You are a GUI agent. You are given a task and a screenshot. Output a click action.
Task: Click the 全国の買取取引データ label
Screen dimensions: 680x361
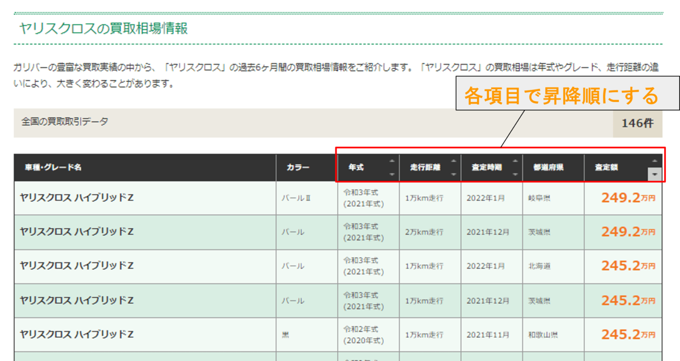[65, 122]
